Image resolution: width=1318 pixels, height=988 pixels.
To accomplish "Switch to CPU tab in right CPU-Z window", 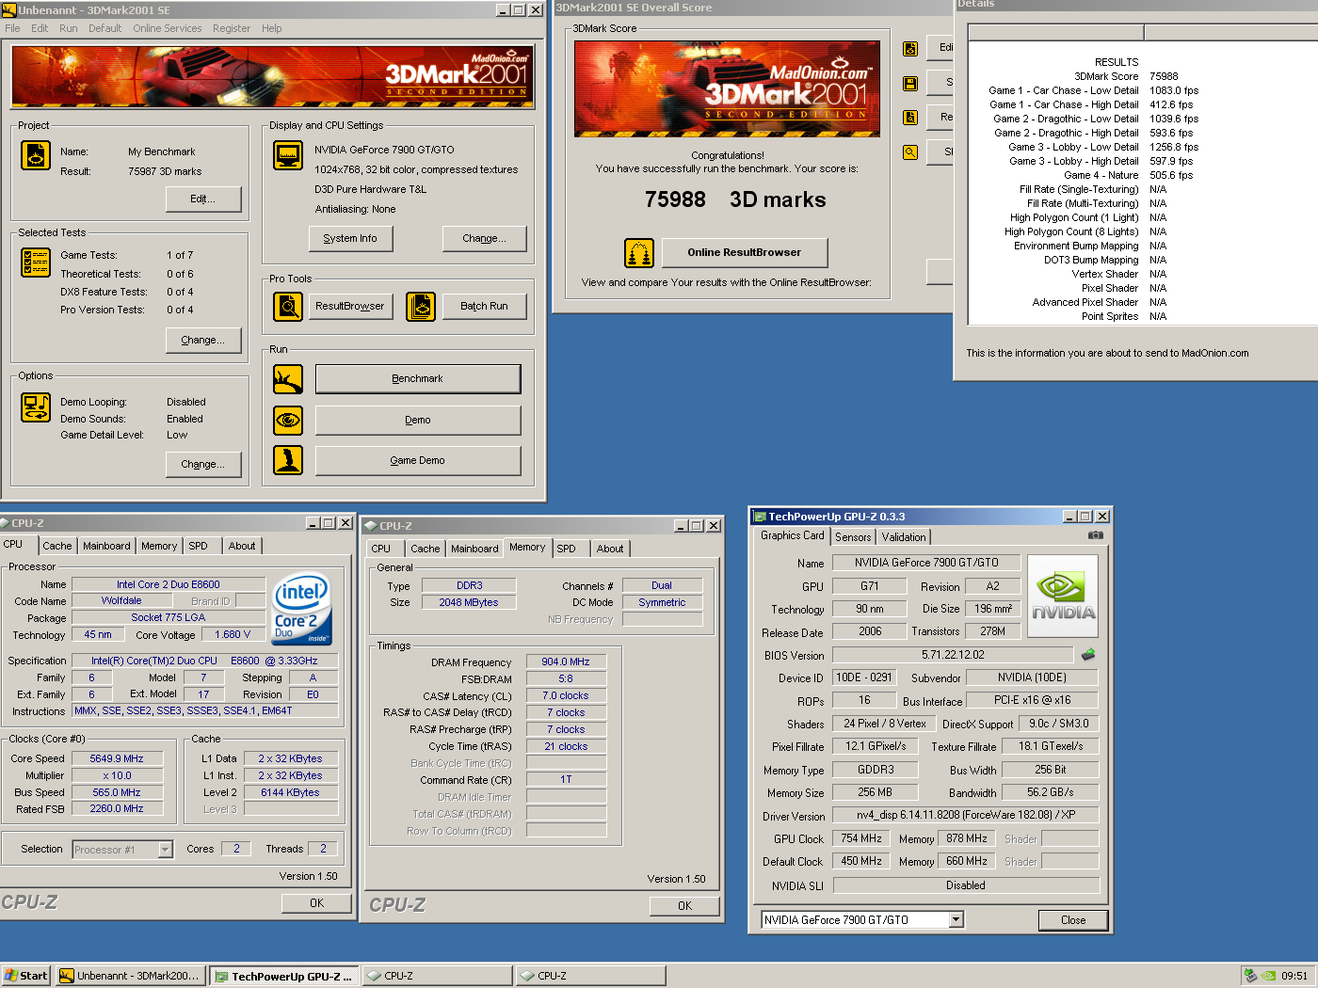I will [x=381, y=549].
